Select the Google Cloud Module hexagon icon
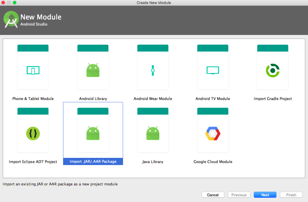Viewport: 308px width, 202px height. (x=213, y=133)
